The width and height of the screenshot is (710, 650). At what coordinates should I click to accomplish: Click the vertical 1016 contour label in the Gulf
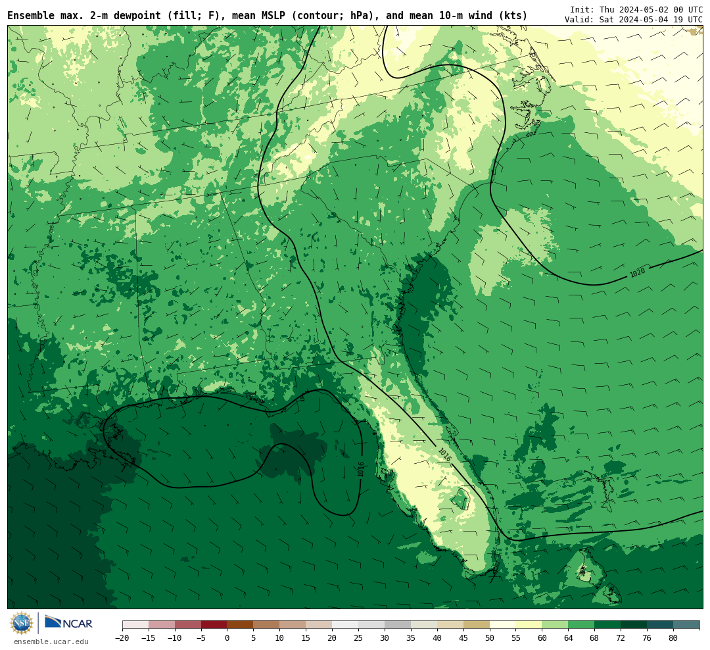(360, 470)
